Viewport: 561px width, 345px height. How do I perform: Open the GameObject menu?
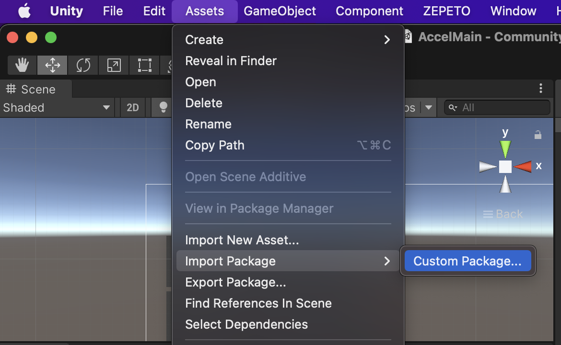[280, 11]
